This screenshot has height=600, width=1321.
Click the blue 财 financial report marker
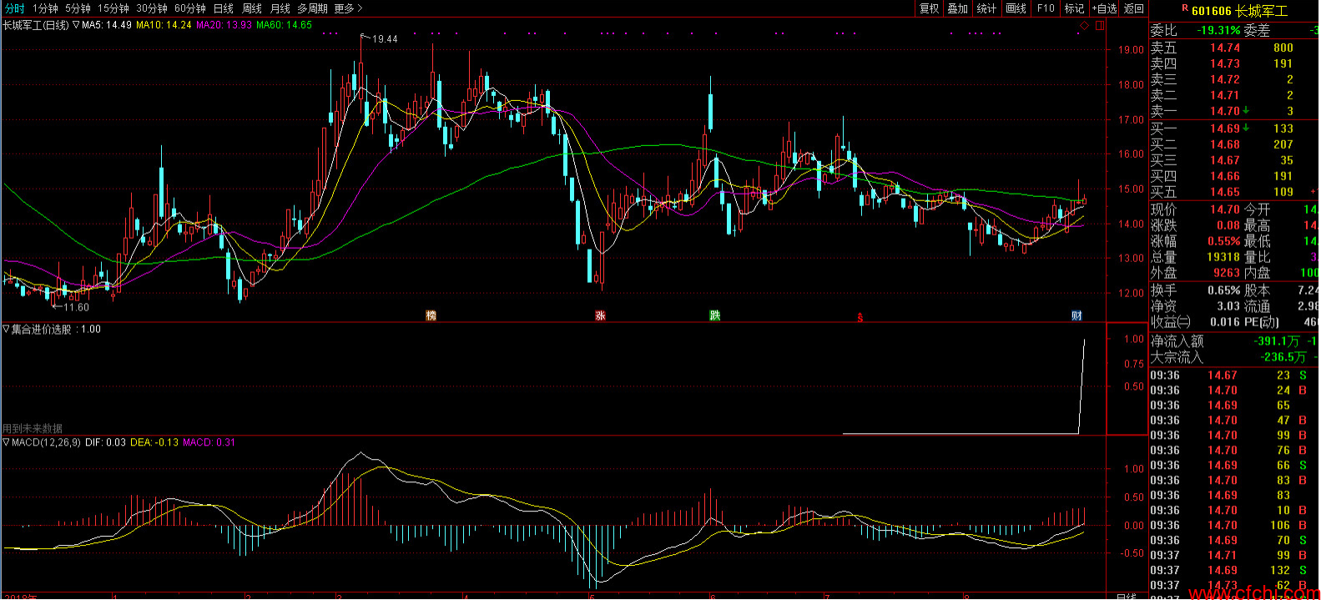tap(1076, 315)
